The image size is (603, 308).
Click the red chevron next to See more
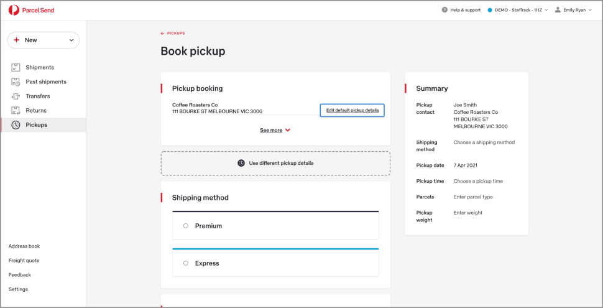288,130
